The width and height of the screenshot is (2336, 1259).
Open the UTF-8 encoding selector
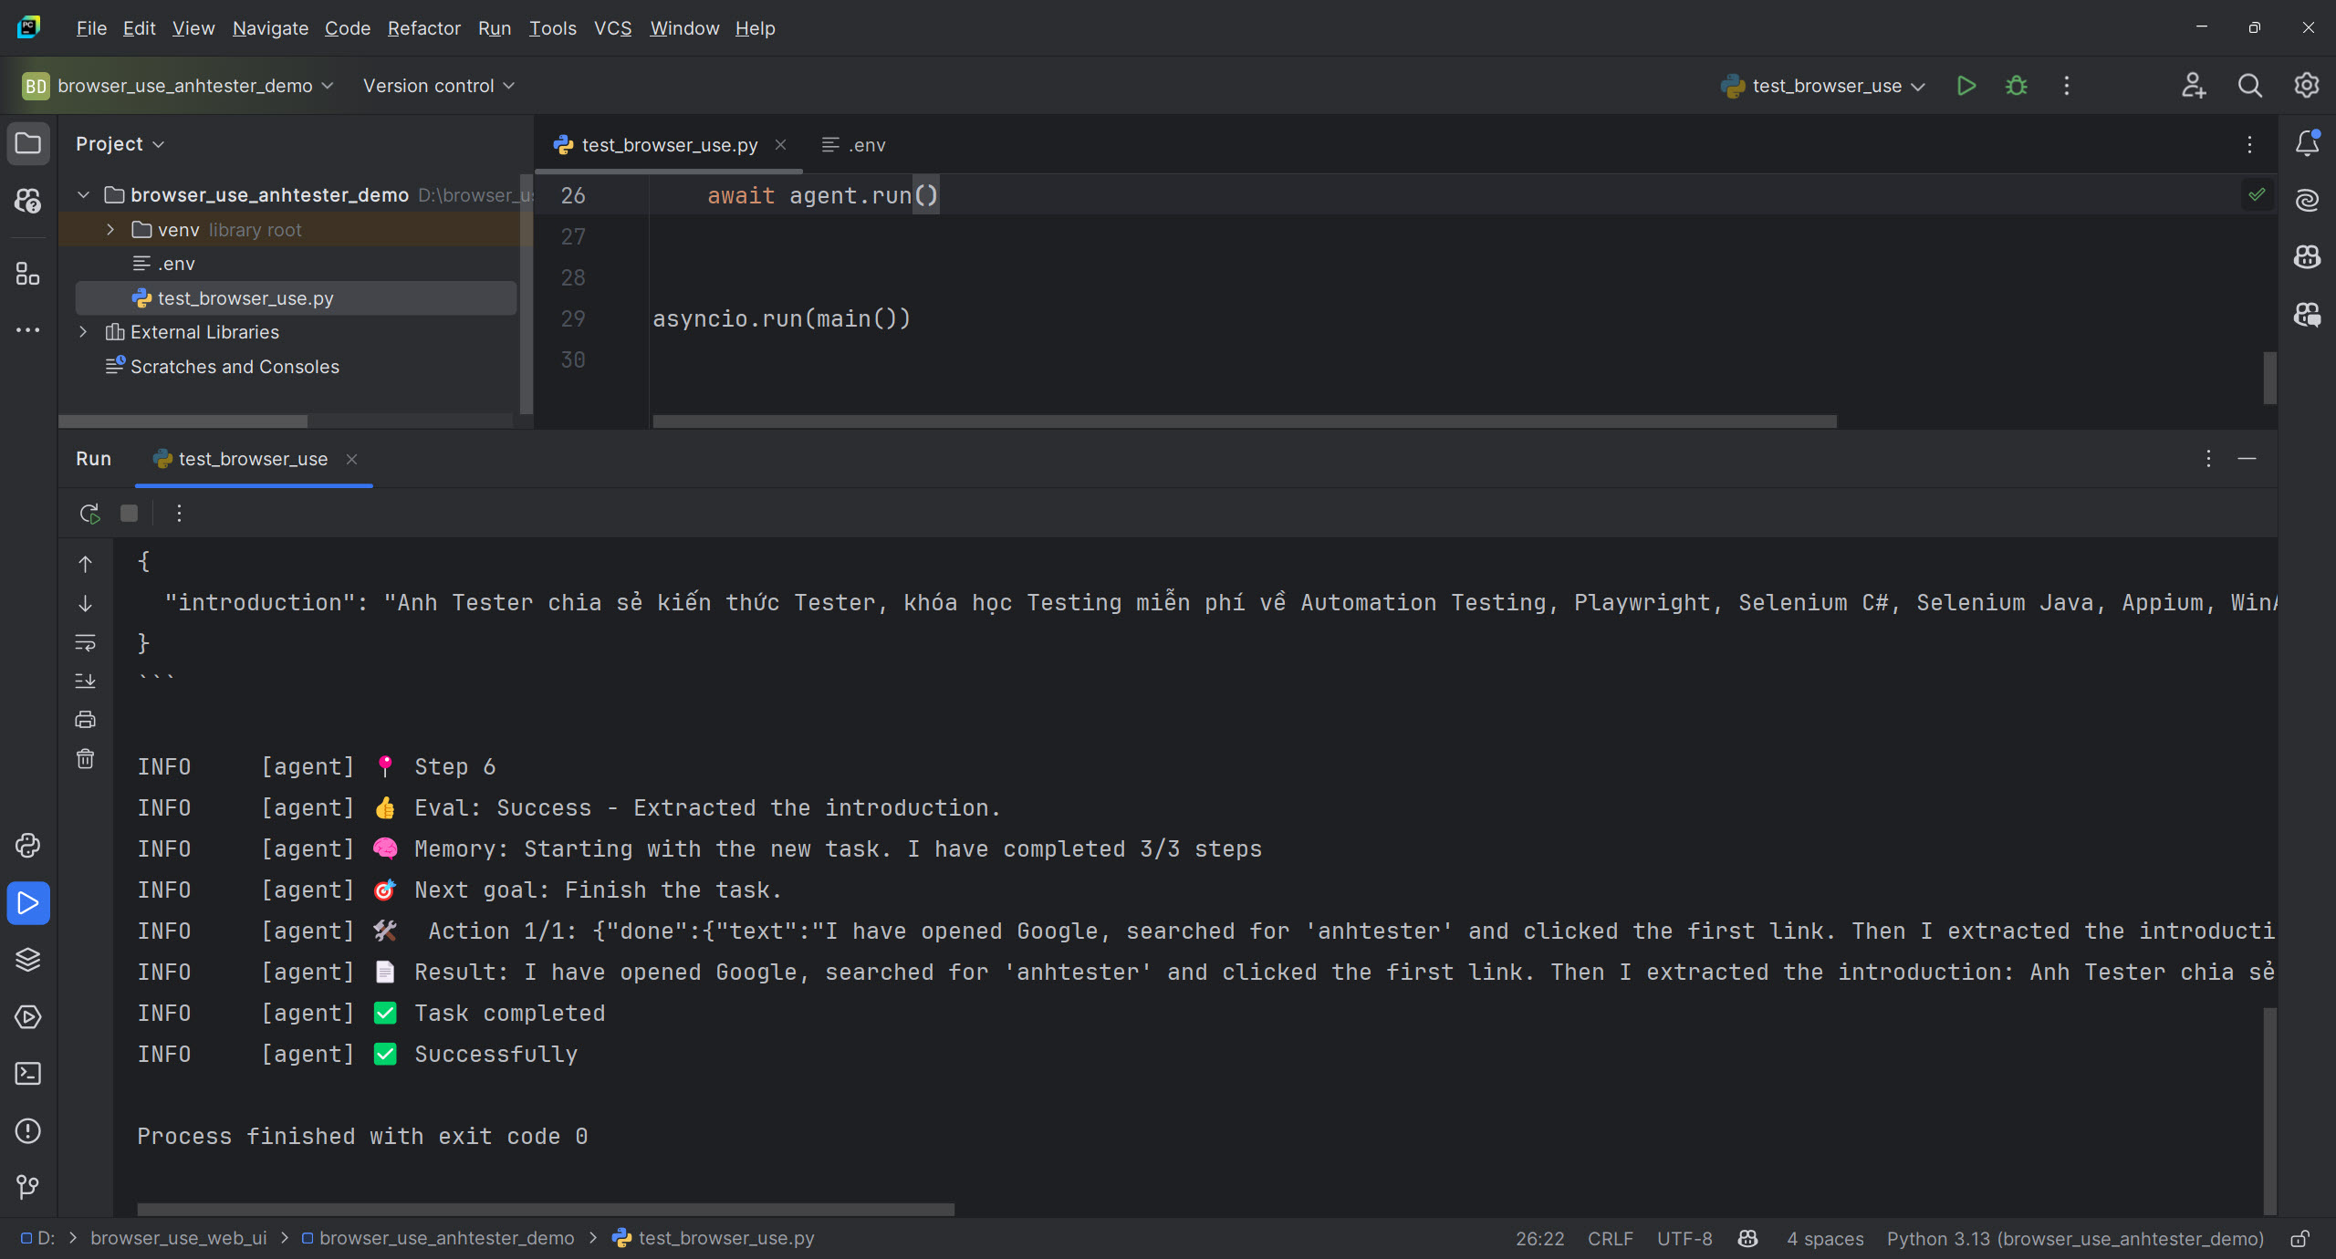pyautogui.click(x=1684, y=1239)
